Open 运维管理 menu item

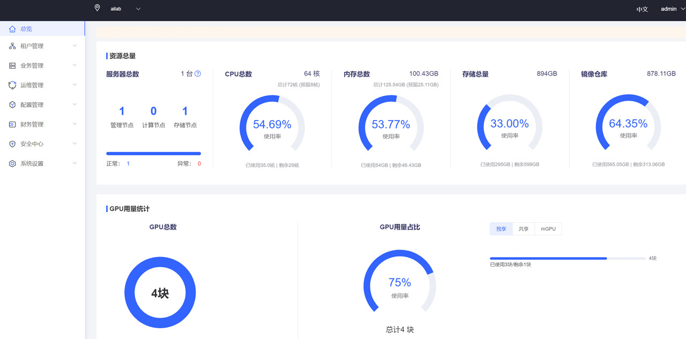point(42,85)
